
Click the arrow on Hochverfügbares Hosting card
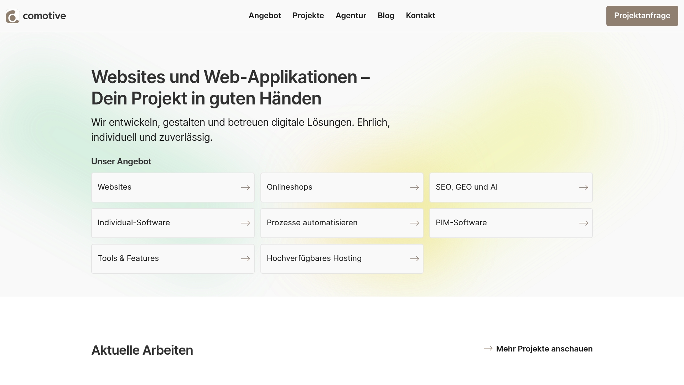point(414,258)
